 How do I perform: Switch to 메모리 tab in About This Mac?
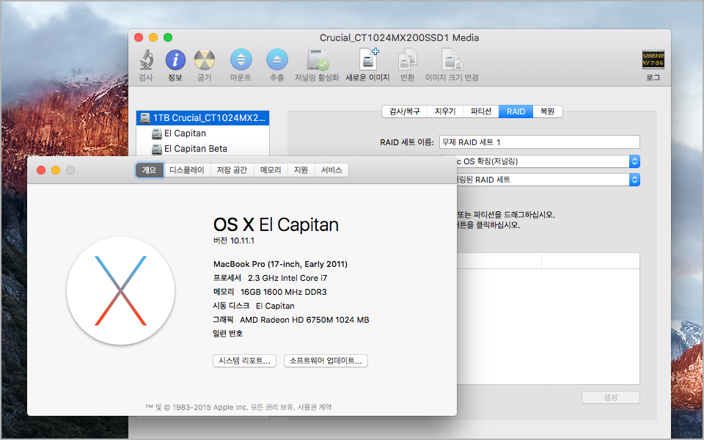tap(271, 170)
